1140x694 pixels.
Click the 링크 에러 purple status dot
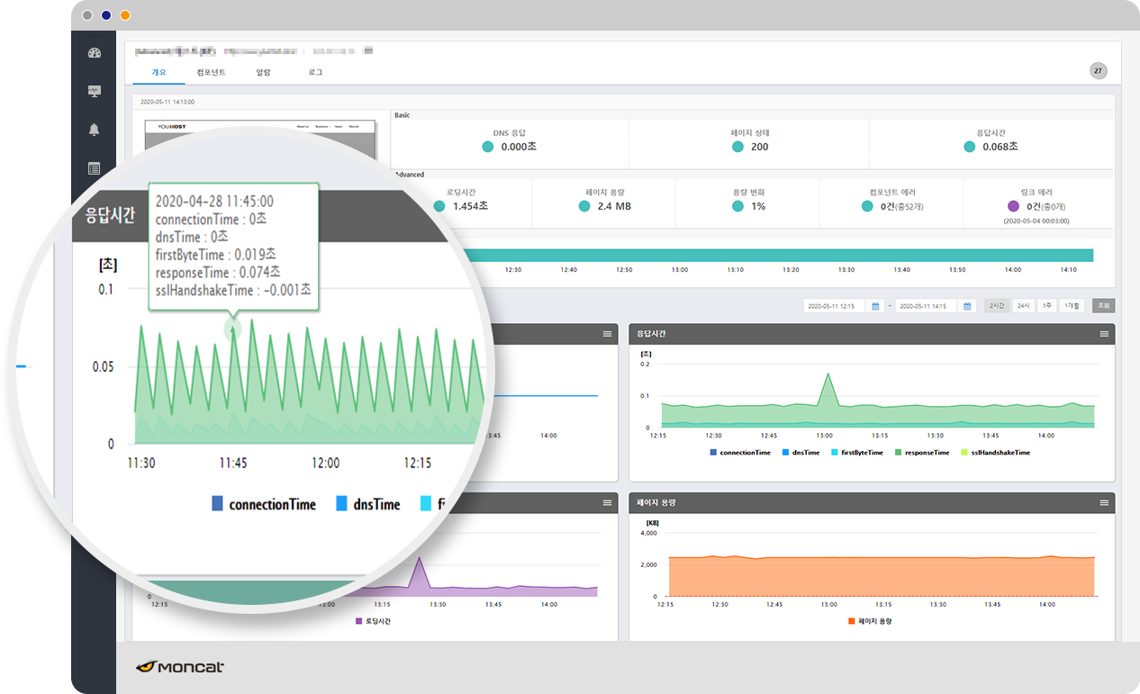[x=1014, y=206]
